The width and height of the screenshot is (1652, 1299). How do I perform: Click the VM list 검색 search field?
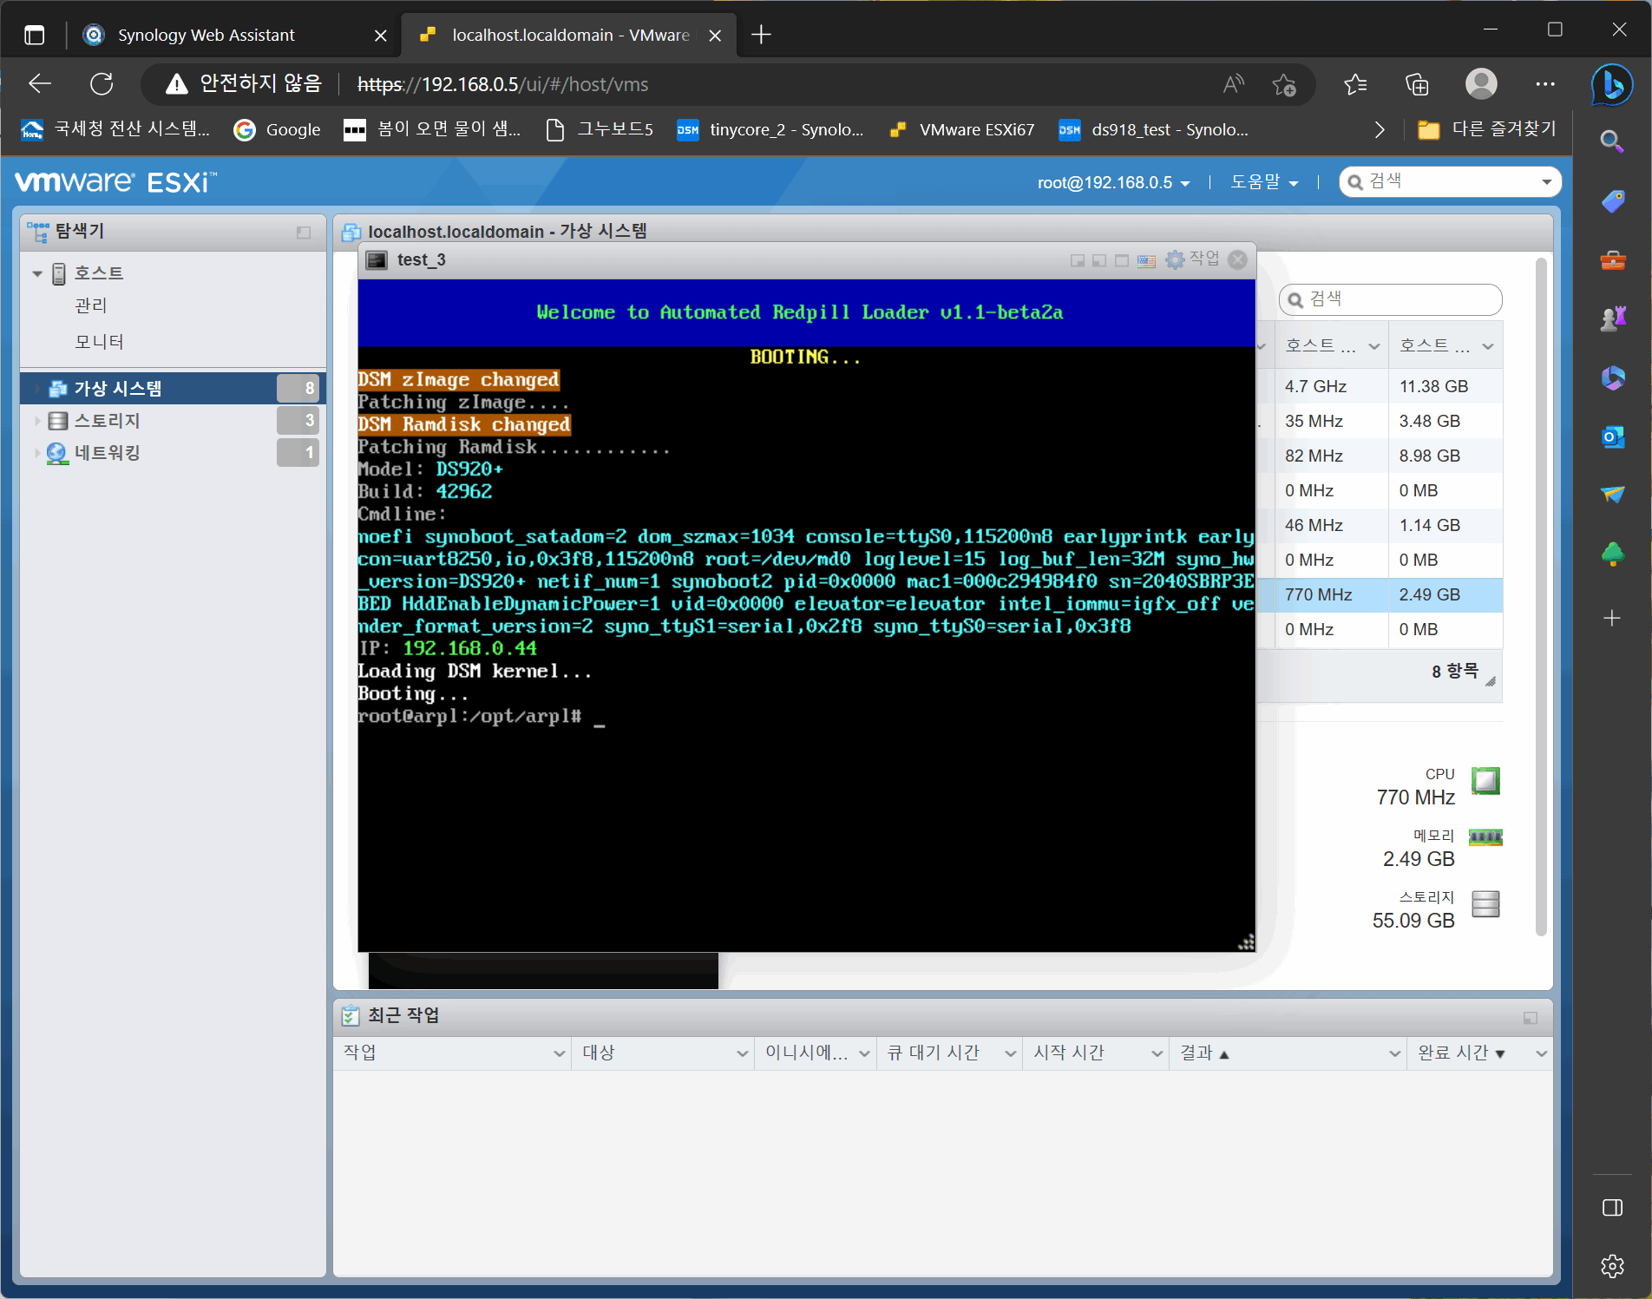pyautogui.click(x=1391, y=299)
